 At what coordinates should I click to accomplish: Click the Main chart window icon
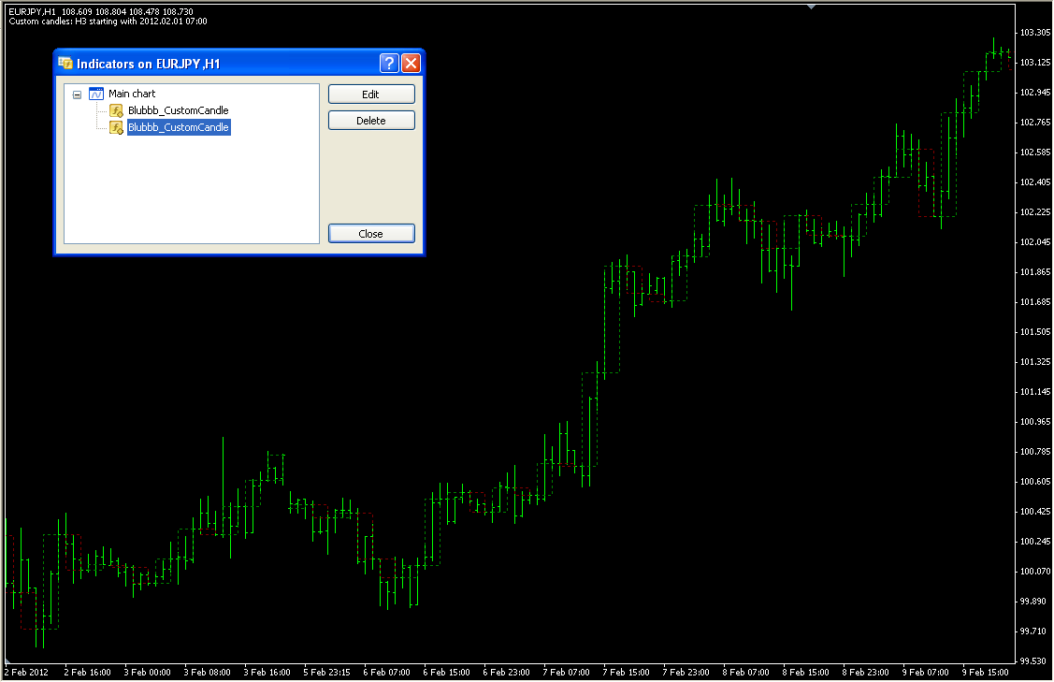pos(95,94)
